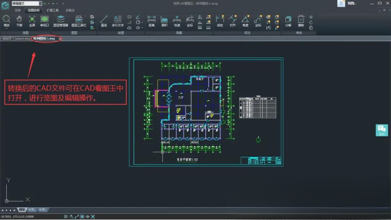Viewport: 391px width, 220px height.
Task: Toggle the magnifier status bar icon
Action: pos(71,216)
